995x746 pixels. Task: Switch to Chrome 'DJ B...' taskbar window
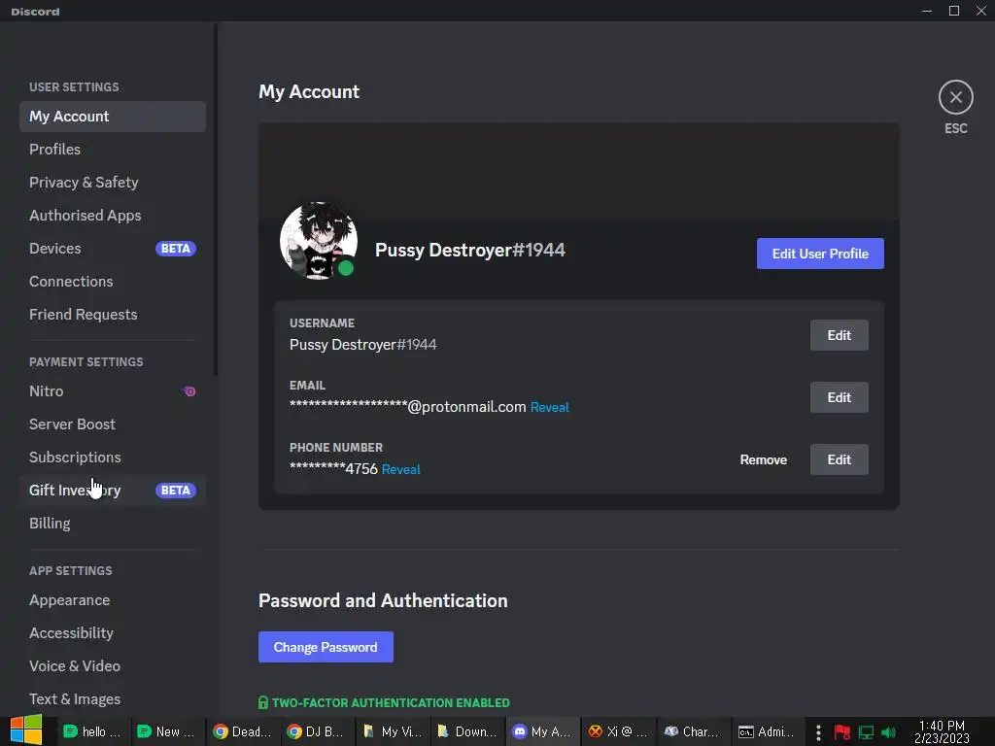[316, 731]
